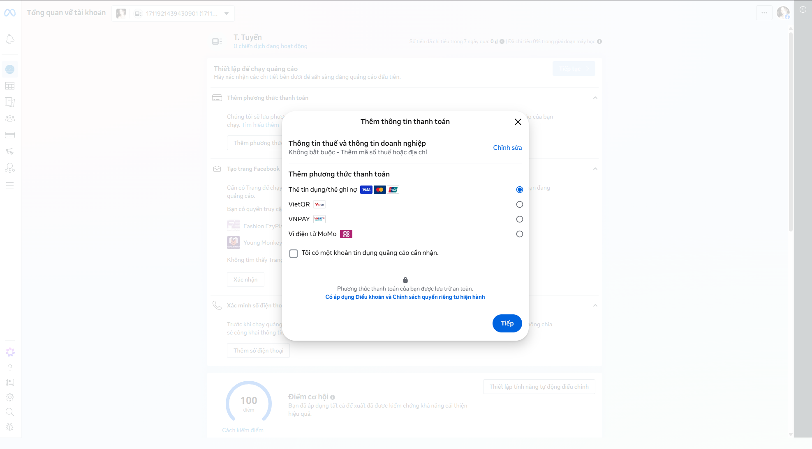812x449 pixels.
Task: Open the Audiences people icon in sidebar
Action: (x=10, y=119)
